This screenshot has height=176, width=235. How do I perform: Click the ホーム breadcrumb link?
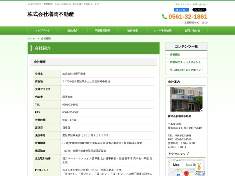tap(31, 38)
